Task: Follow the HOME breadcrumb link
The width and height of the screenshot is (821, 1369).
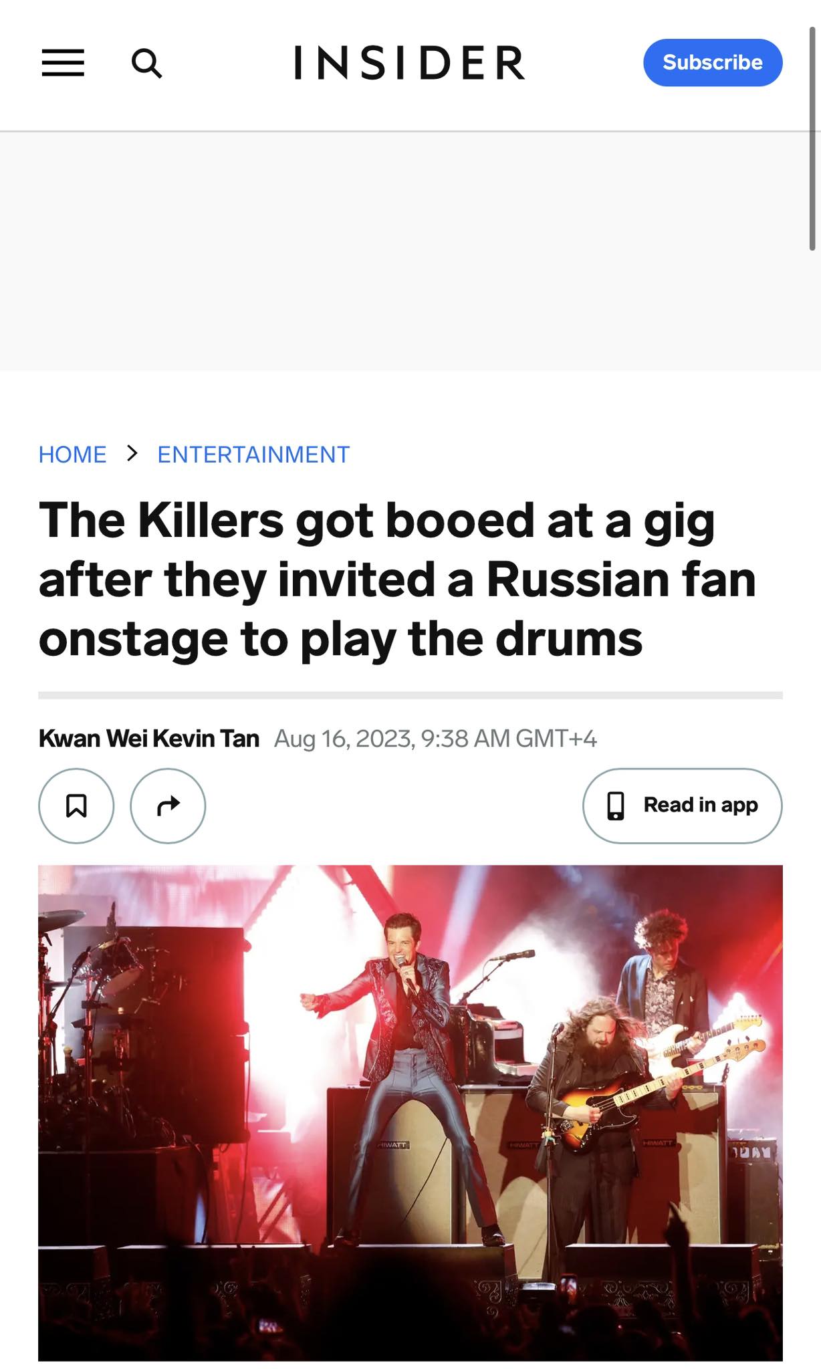Action: (x=72, y=455)
